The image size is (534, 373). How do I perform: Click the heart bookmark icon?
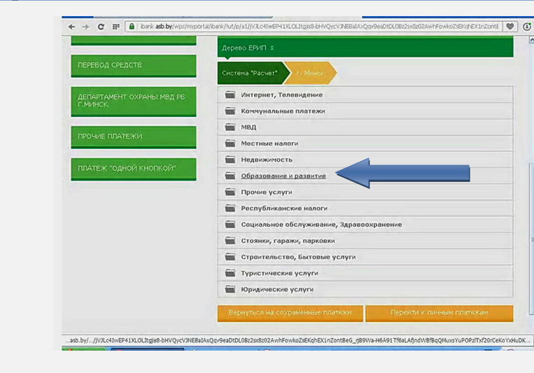pyautogui.click(x=510, y=27)
